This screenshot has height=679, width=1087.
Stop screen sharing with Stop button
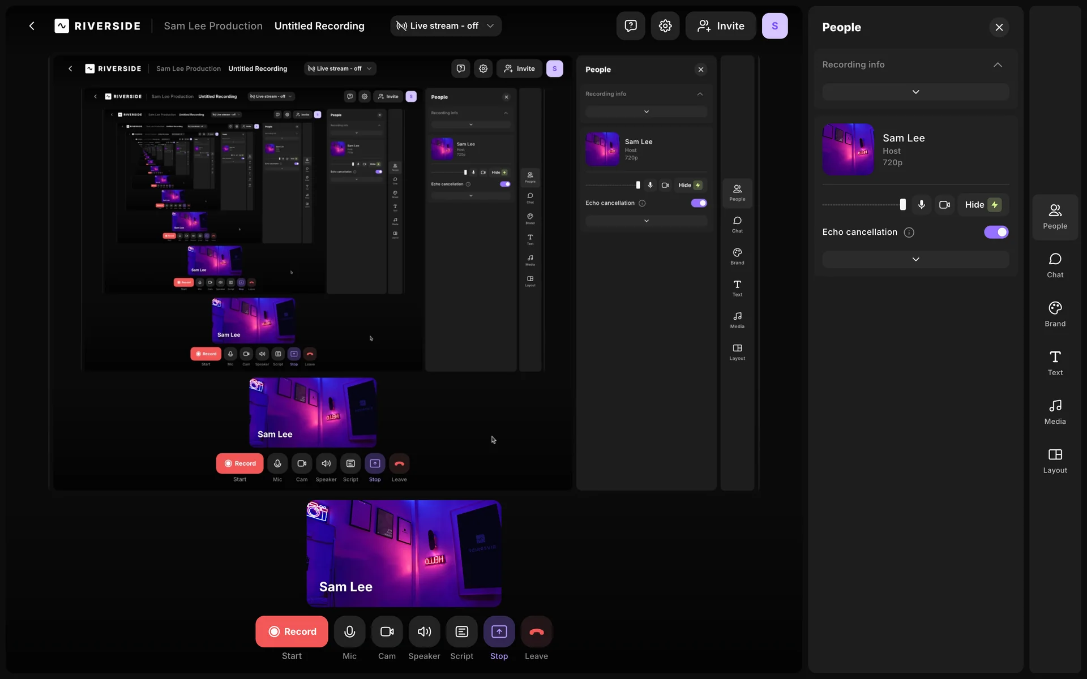(499, 631)
